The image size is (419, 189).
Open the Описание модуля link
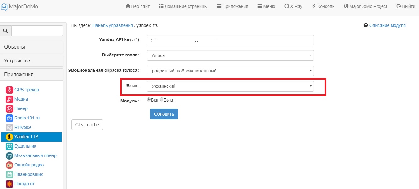coord(387,25)
